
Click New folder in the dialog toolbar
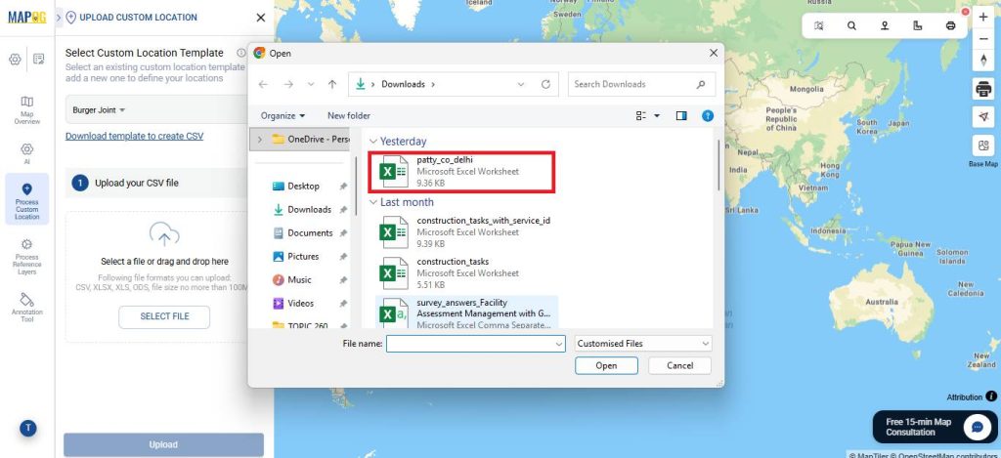pos(349,115)
